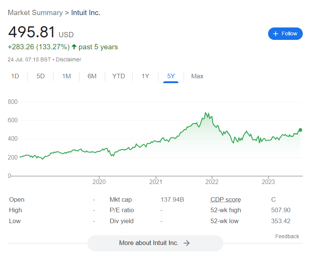Click the 52-wk high value 507.90
Image resolution: width=319 pixels, height=257 pixels.
[x=281, y=210]
